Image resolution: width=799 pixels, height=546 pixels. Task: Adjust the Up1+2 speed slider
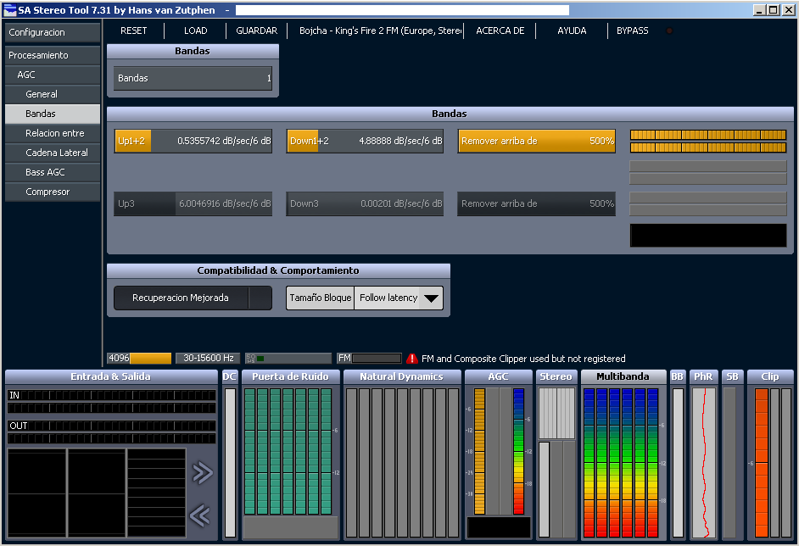point(193,141)
